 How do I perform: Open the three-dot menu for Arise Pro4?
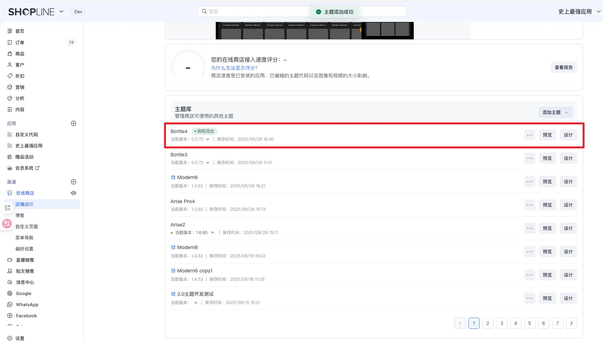pyautogui.click(x=529, y=205)
